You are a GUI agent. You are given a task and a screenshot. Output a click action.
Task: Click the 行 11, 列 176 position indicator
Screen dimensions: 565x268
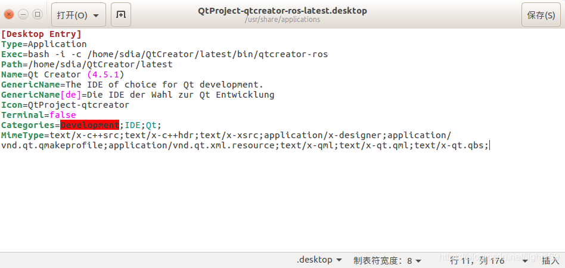click(477, 260)
